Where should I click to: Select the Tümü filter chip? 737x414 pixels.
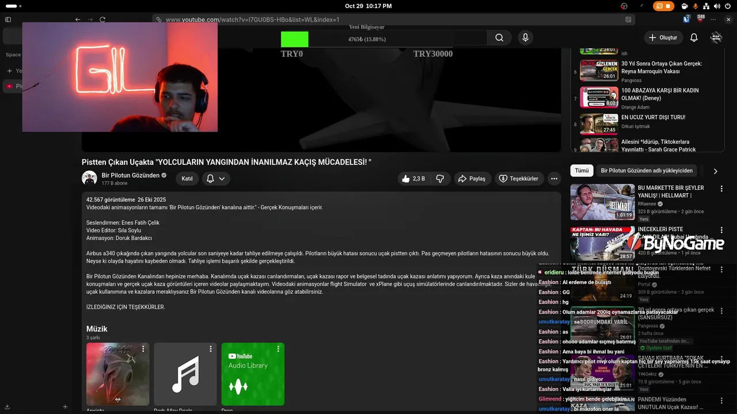(582, 171)
